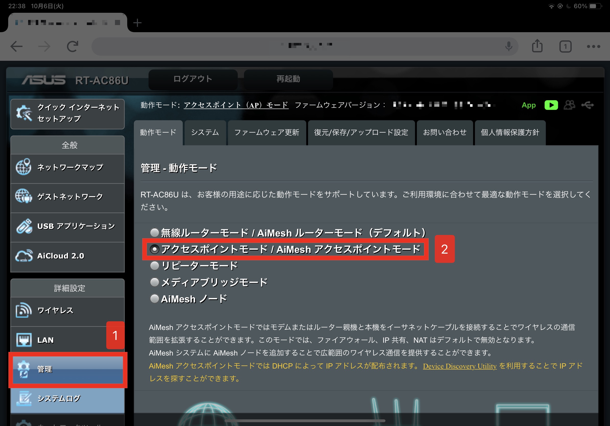Select the open browser tab
This screenshot has width=610, height=426.
click(67, 22)
